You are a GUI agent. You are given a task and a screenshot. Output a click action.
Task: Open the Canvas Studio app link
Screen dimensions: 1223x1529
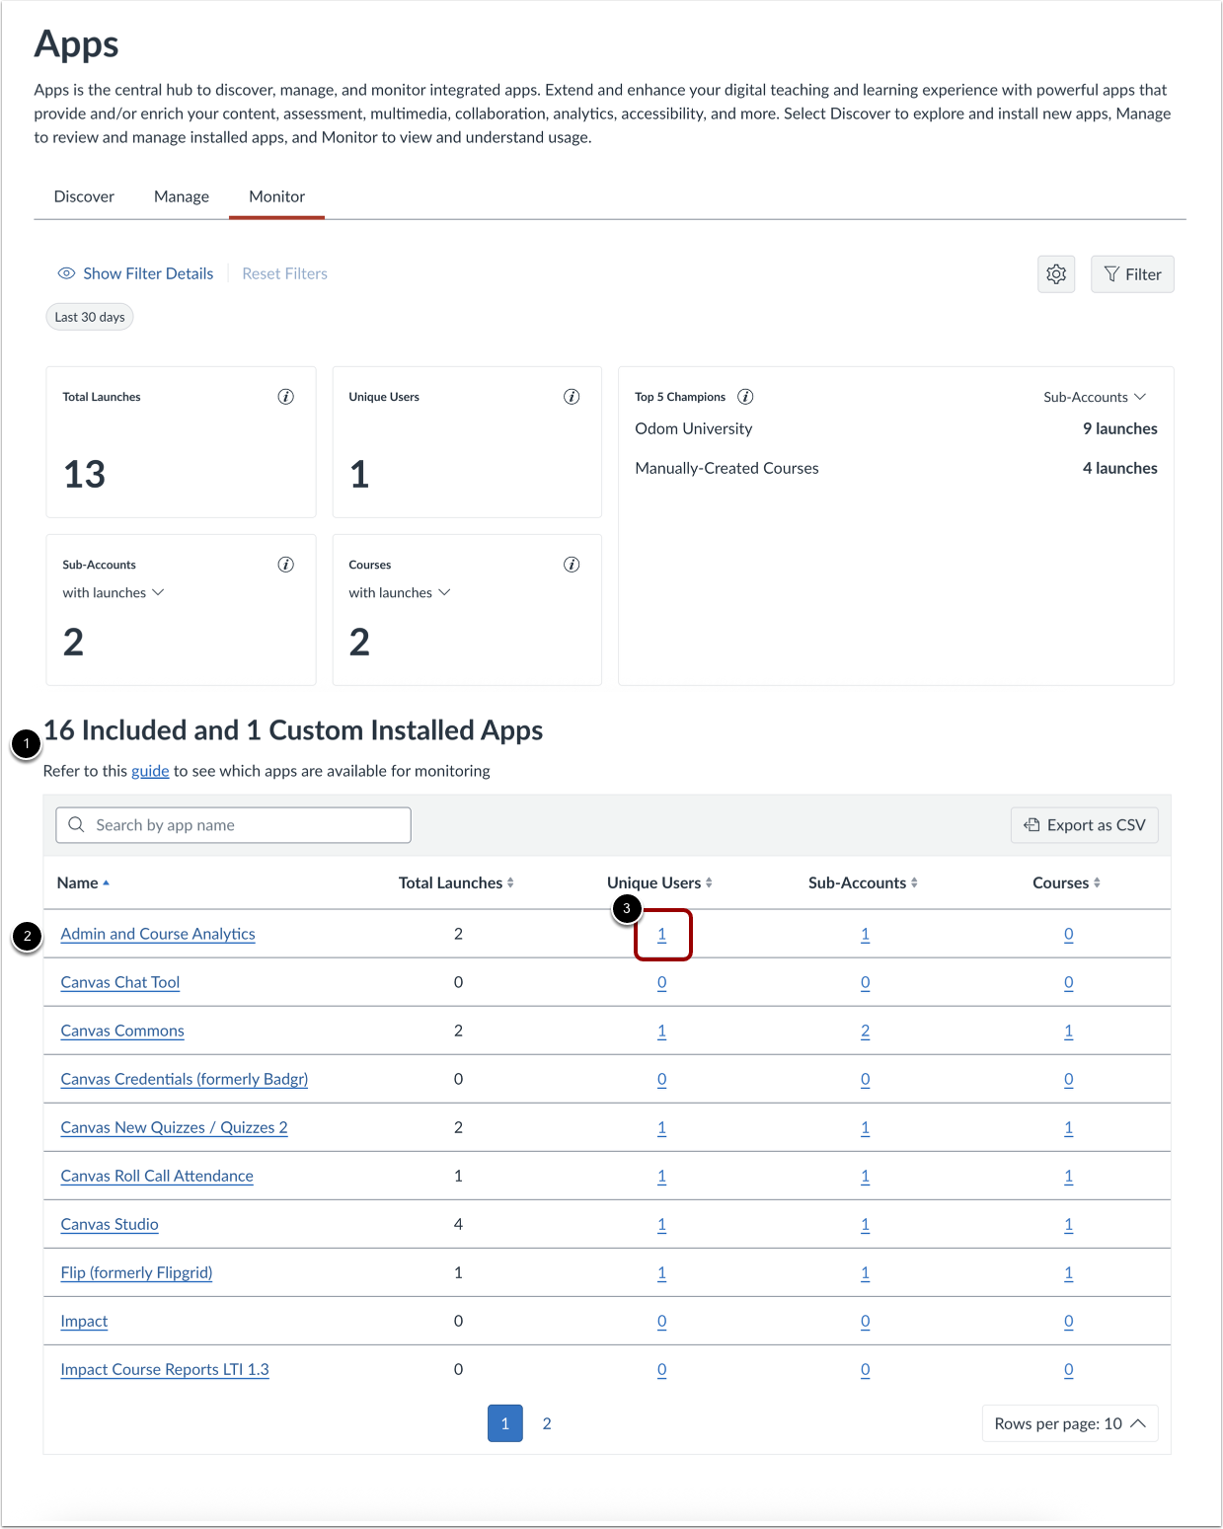pos(109,1224)
